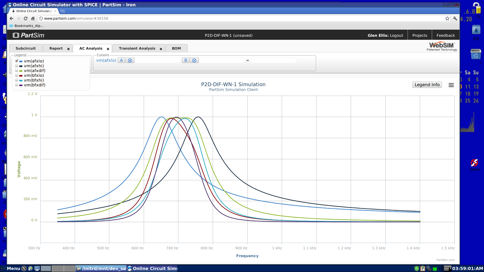Screen dimensions: 484x272
Task: Open the Feedback link
Action: point(446,36)
